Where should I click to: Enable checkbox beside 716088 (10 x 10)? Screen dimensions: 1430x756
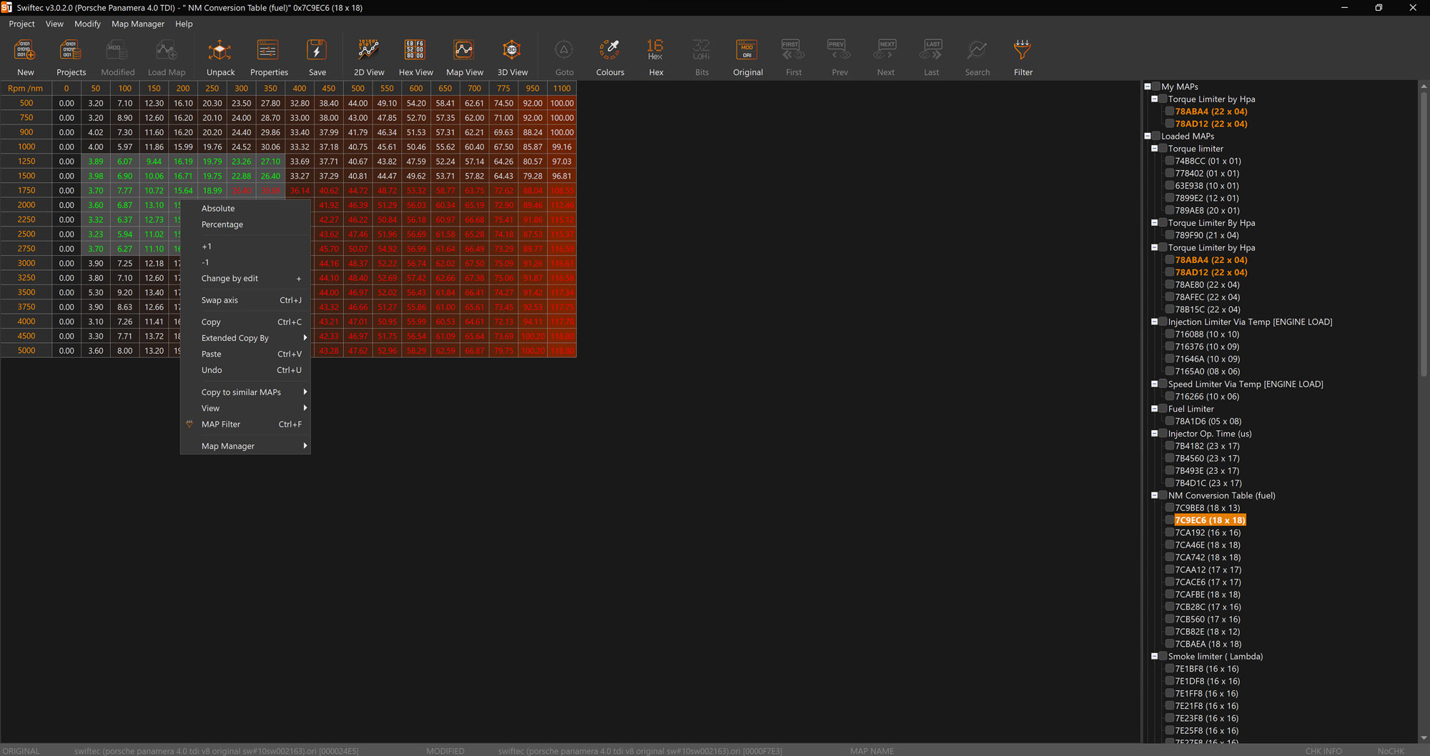click(x=1170, y=334)
